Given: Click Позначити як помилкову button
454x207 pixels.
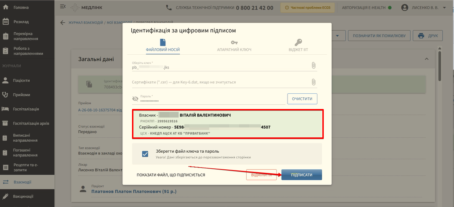Looking at the screenshot, I should [x=379, y=36].
